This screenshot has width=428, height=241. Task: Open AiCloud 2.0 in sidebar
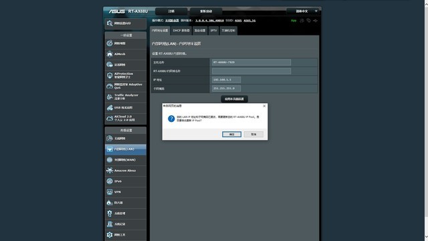pyautogui.click(x=125, y=118)
